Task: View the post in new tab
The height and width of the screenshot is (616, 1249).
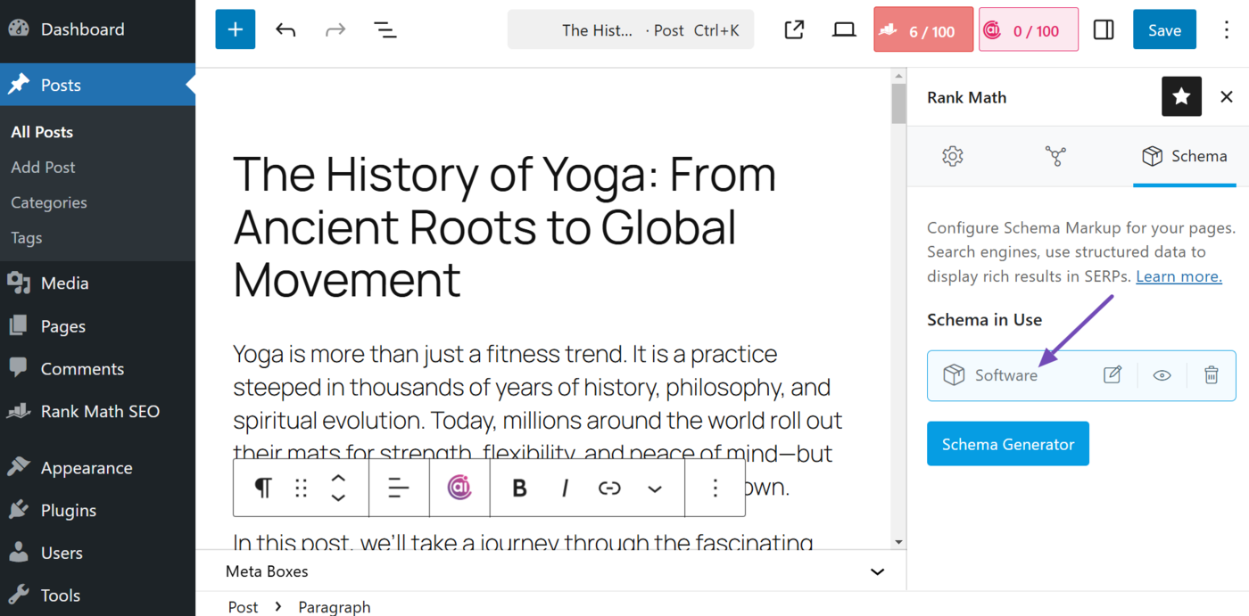Action: (794, 30)
